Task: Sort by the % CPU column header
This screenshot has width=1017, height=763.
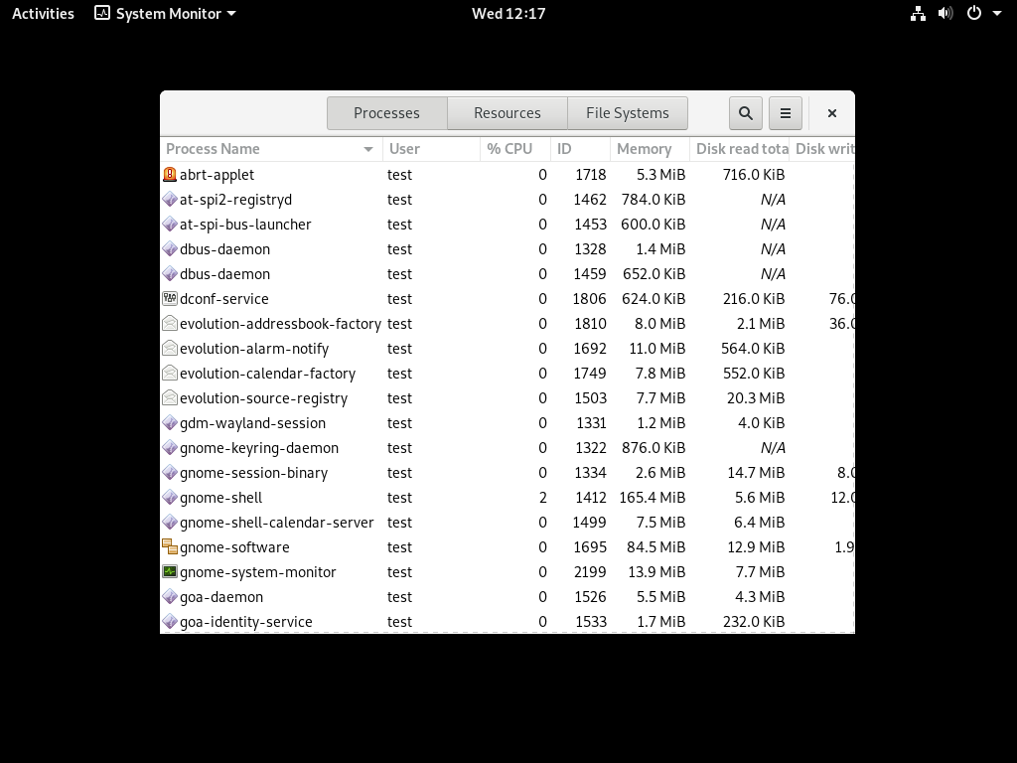Action: click(x=515, y=149)
